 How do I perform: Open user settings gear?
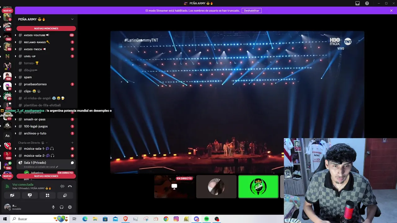(70, 207)
